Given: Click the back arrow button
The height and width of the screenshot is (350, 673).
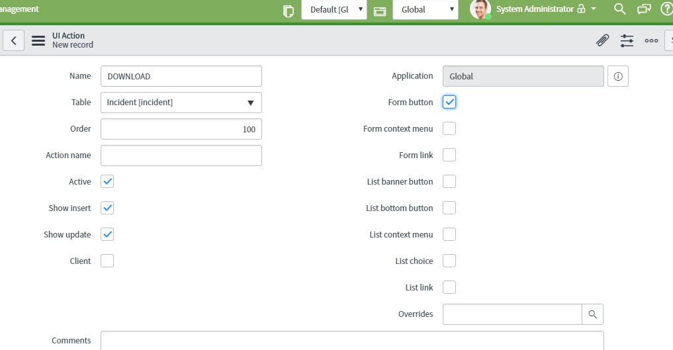Looking at the screenshot, I should tap(14, 41).
